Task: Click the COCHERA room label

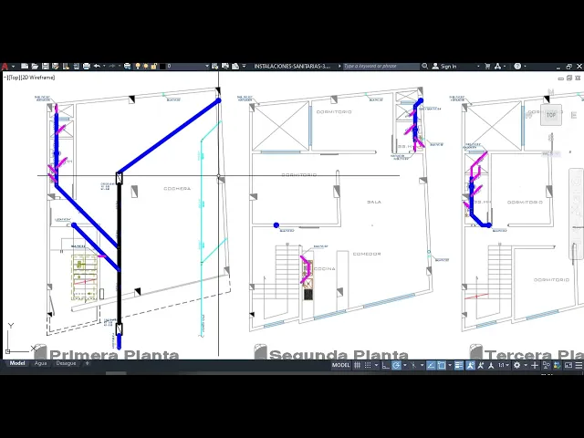Action: [177, 189]
